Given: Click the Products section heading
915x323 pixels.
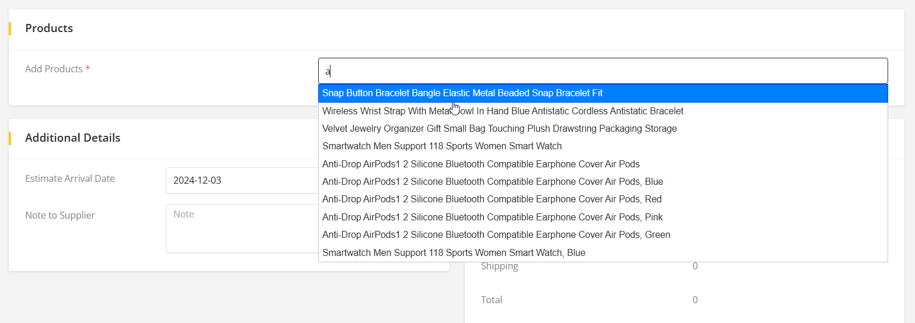Looking at the screenshot, I should 49,28.
